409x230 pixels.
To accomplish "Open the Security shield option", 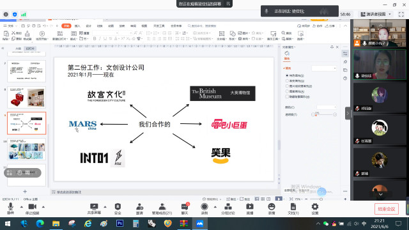I will coord(118,208).
